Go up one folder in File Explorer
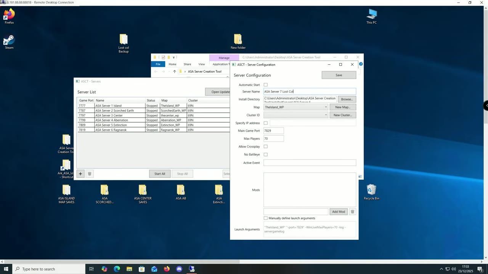Viewport: 488px width, 274px height. point(175,72)
